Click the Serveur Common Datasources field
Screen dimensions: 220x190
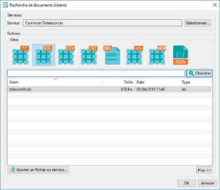tap(103, 23)
